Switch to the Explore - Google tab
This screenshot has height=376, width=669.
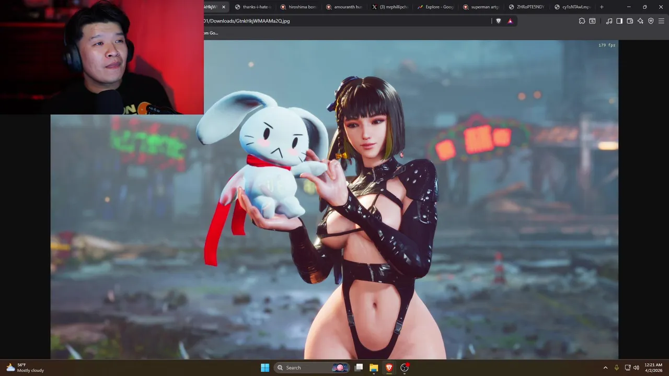[x=435, y=7]
